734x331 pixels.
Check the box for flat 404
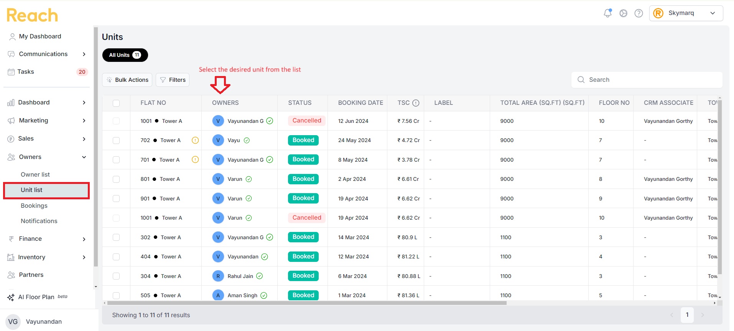point(116,257)
